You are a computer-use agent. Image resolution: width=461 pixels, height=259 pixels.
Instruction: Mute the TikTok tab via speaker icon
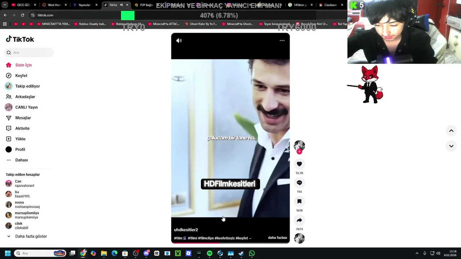click(121, 5)
